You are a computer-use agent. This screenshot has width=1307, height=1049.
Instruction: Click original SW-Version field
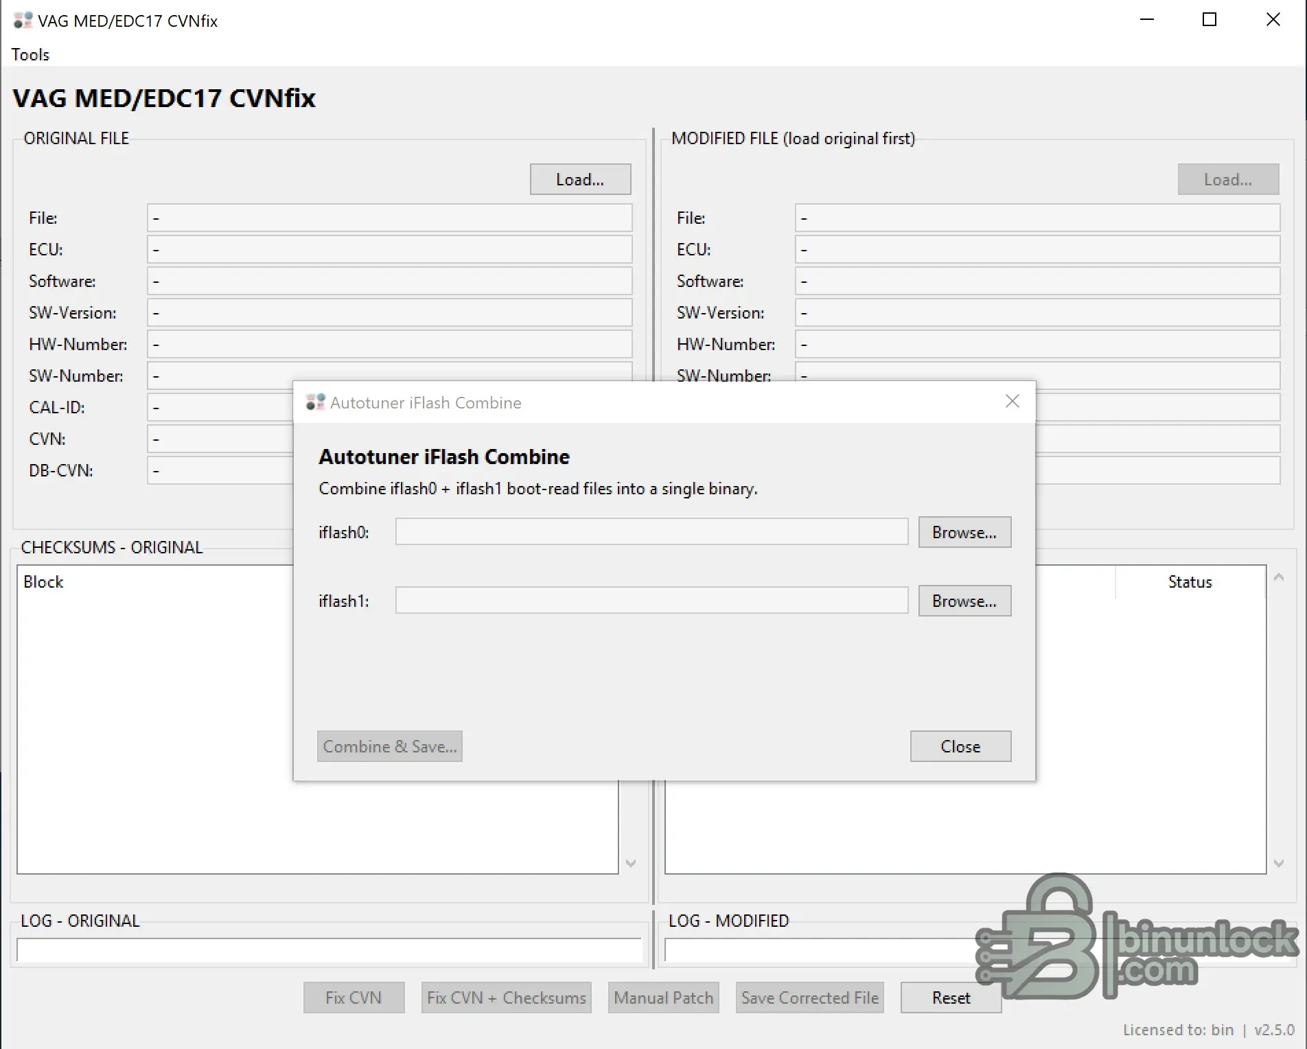tap(389, 312)
